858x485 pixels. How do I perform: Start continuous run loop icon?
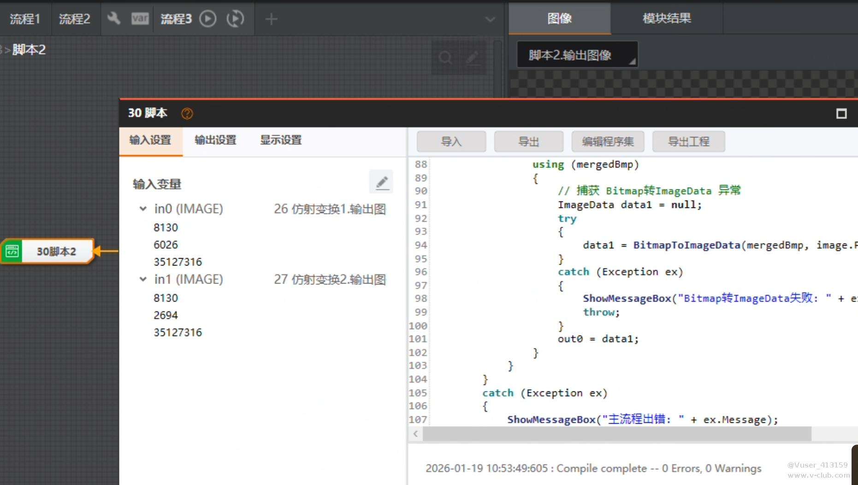pyautogui.click(x=235, y=19)
